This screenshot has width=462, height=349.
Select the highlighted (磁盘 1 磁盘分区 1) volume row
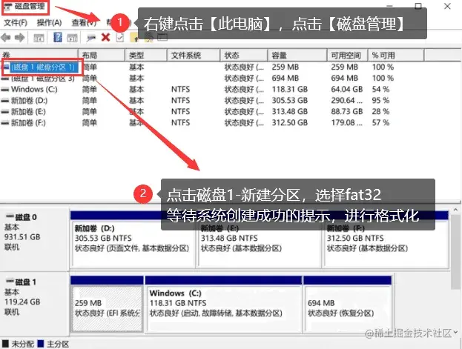click(43, 67)
